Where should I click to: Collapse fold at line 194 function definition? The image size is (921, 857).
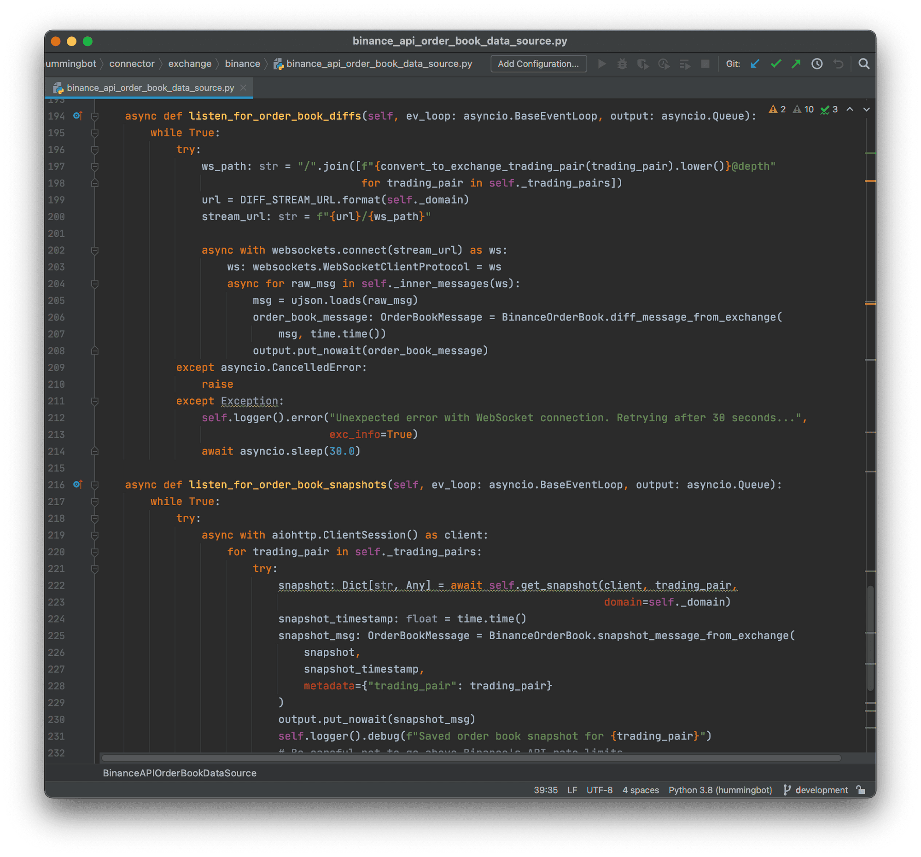tap(95, 116)
